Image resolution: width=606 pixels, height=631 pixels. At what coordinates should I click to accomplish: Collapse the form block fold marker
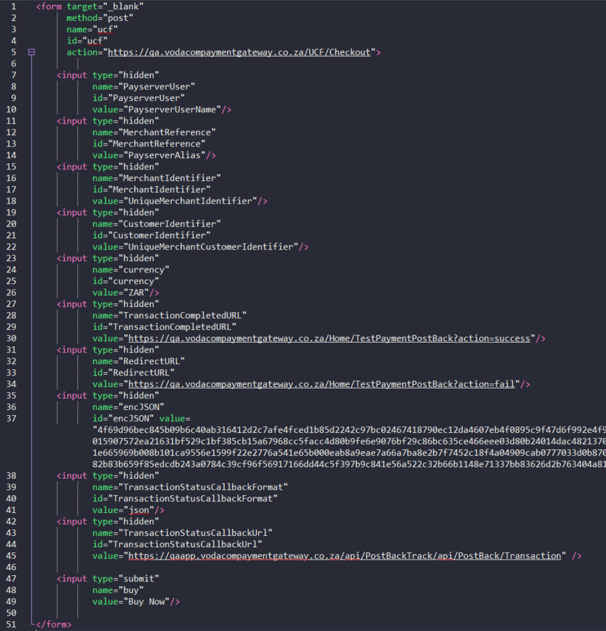point(31,52)
